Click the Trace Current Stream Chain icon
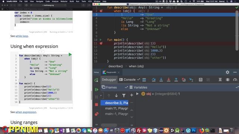Viewport: 239px width, 134px height. point(208,80)
